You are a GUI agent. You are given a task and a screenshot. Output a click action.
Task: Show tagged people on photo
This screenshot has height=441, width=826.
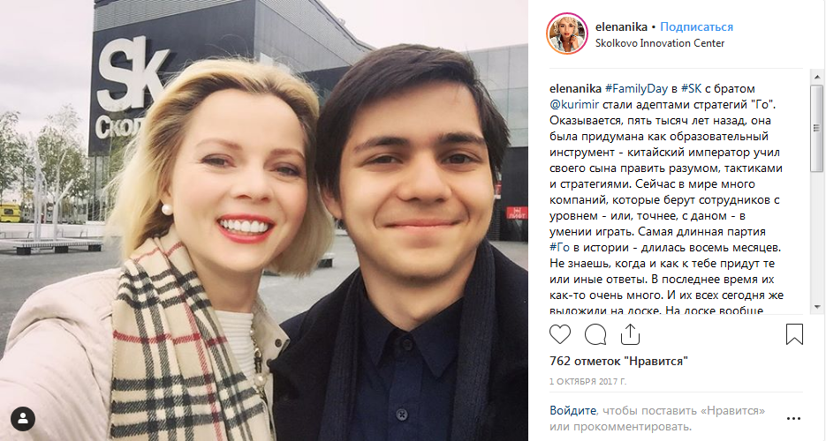[x=23, y=419]
